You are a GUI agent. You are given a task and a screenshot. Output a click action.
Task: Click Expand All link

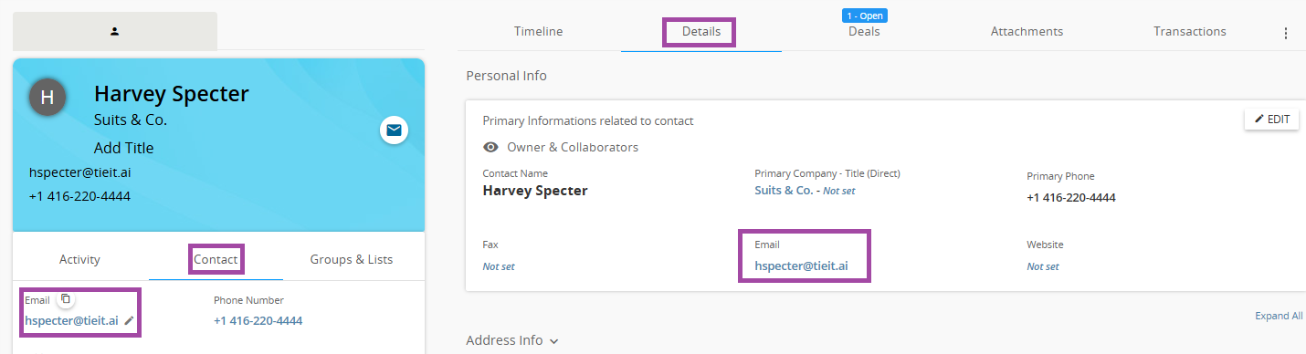(x=1279, y=316)
